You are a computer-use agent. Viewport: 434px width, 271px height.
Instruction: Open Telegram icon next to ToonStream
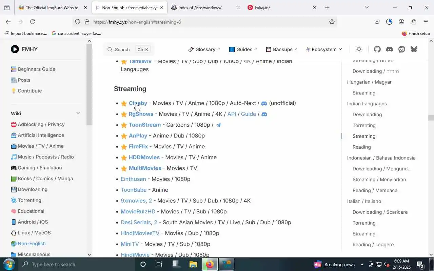click(218, 125)
